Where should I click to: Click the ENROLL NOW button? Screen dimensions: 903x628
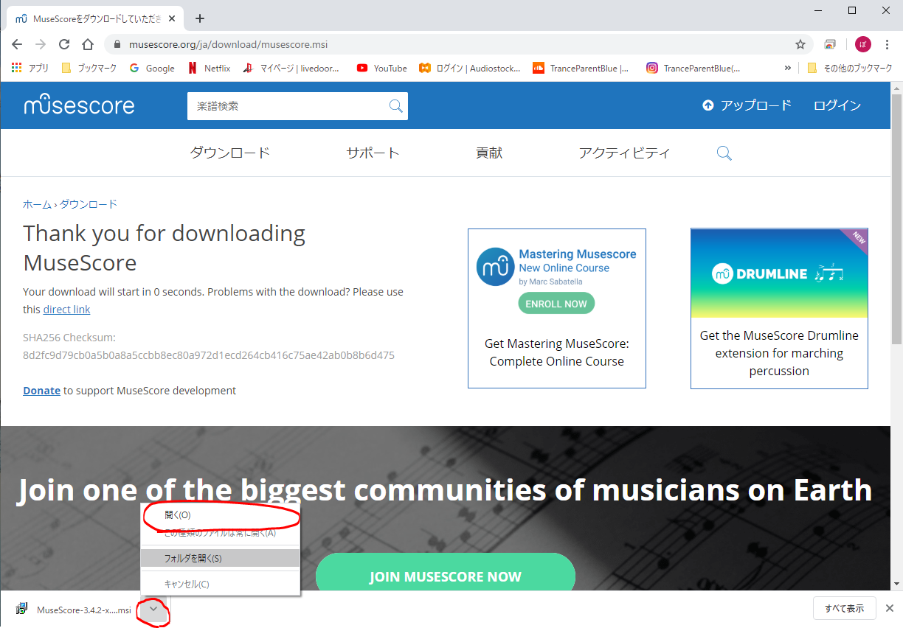point(556,304)
